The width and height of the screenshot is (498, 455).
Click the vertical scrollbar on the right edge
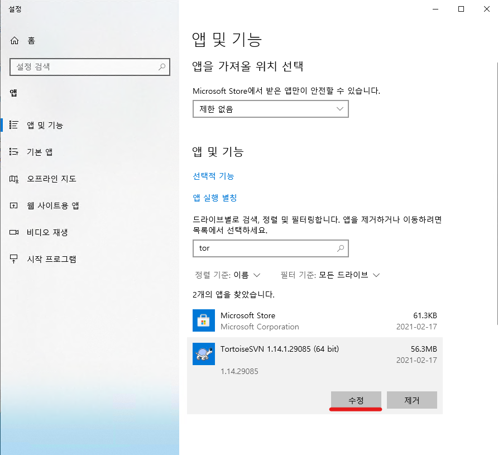[496, 194]
